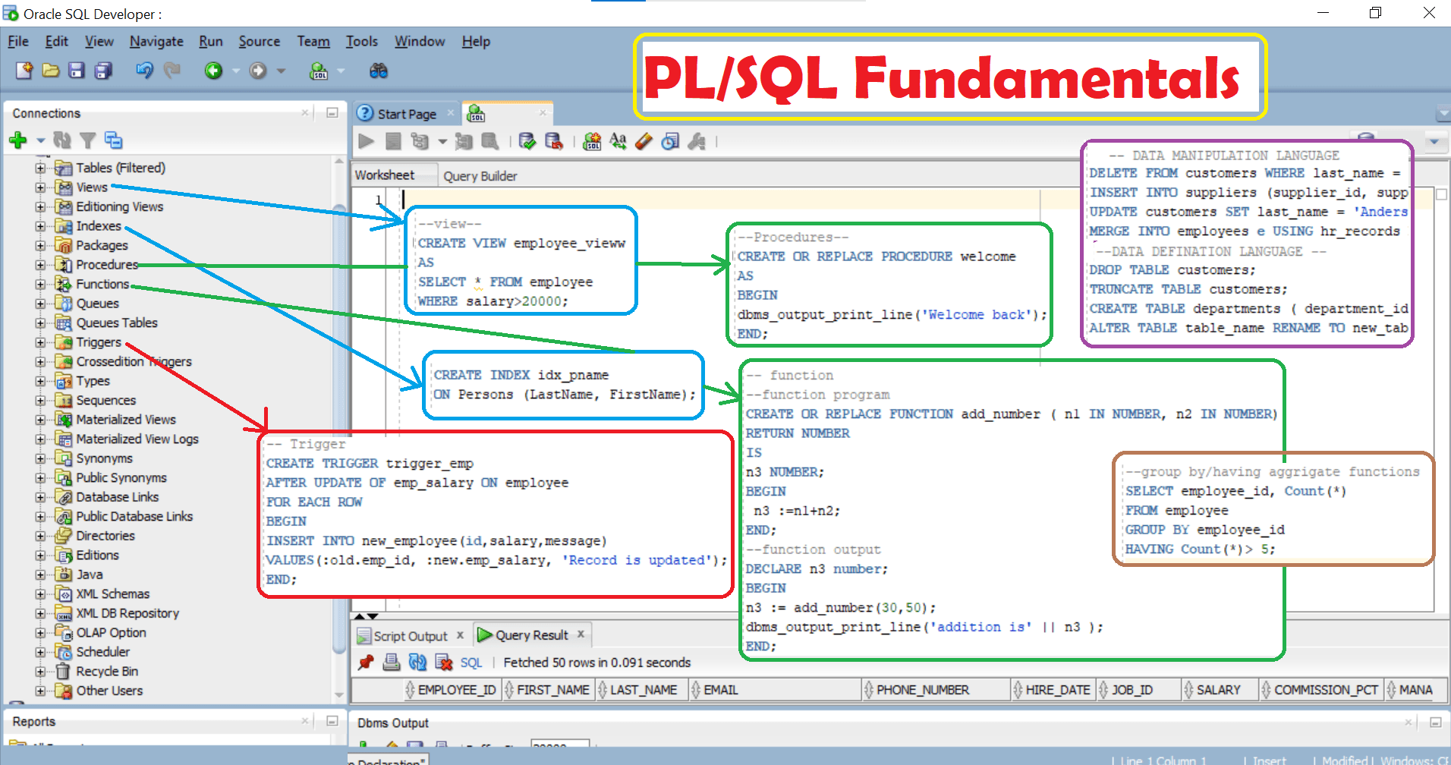Click the Save All icon

(x=102, y=71)
